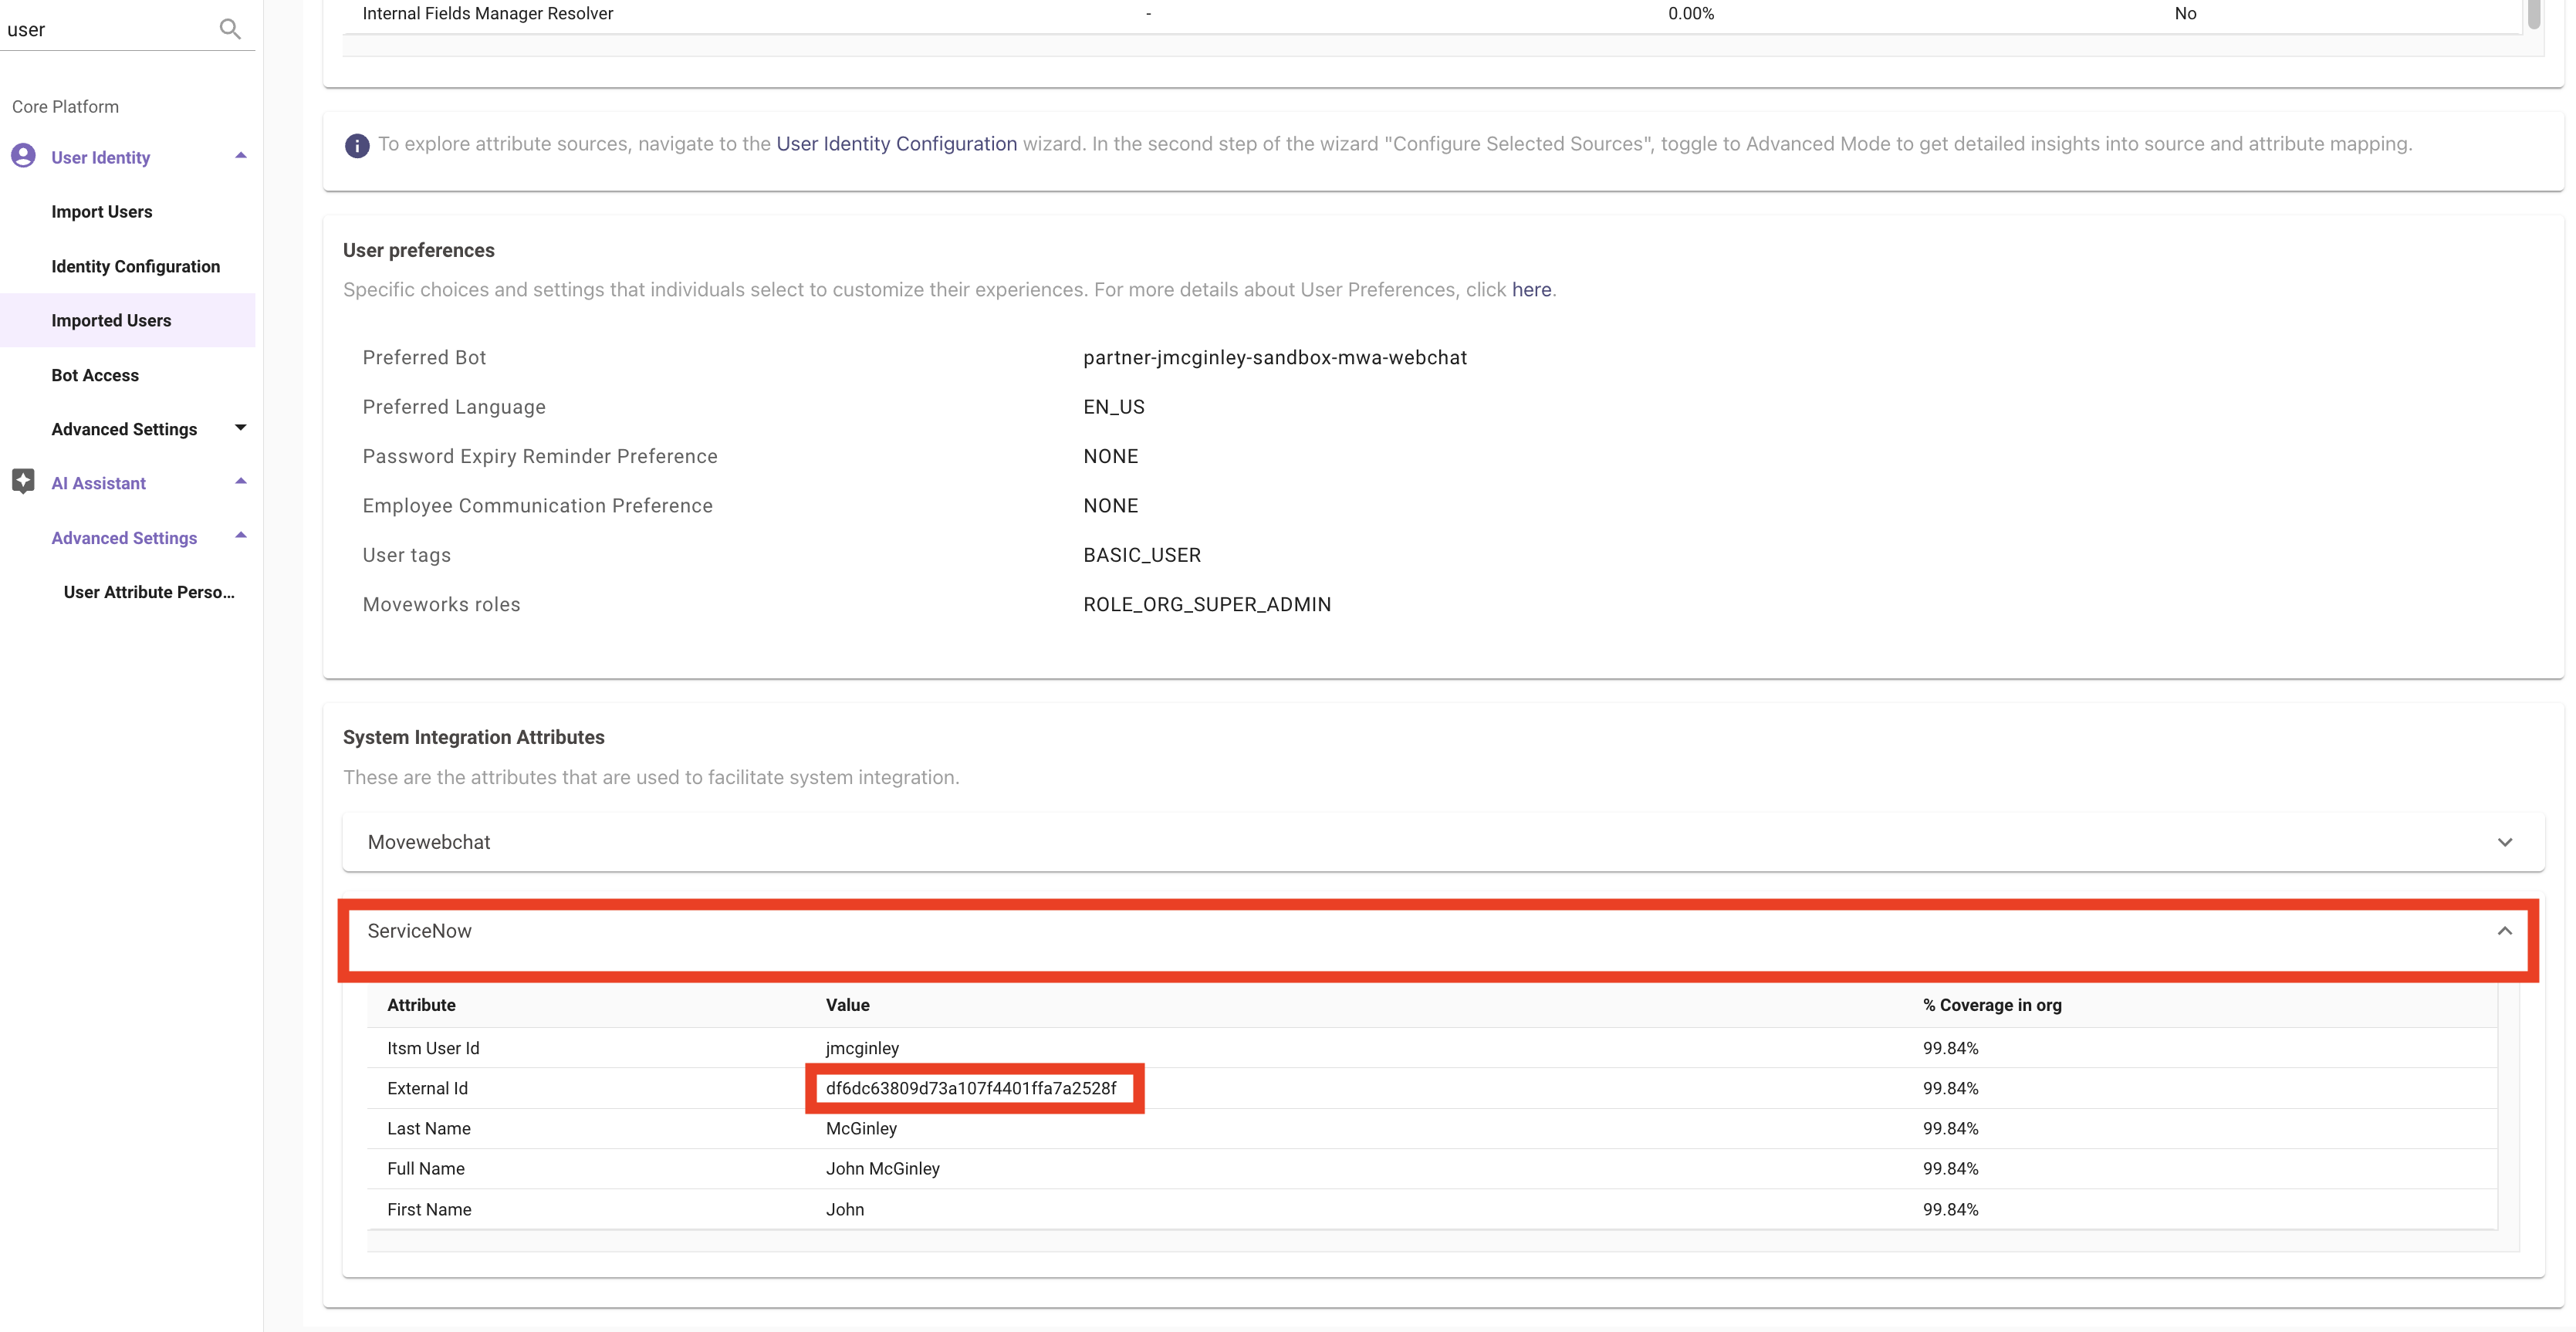The height and width of the screenshot is (1332, 2576).
Task: Collapse the AI Assistant section arrow
Action: [x=240, y=482]
